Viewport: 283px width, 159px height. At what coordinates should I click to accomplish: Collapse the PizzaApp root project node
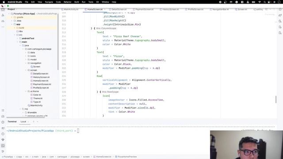pos(9,14)
